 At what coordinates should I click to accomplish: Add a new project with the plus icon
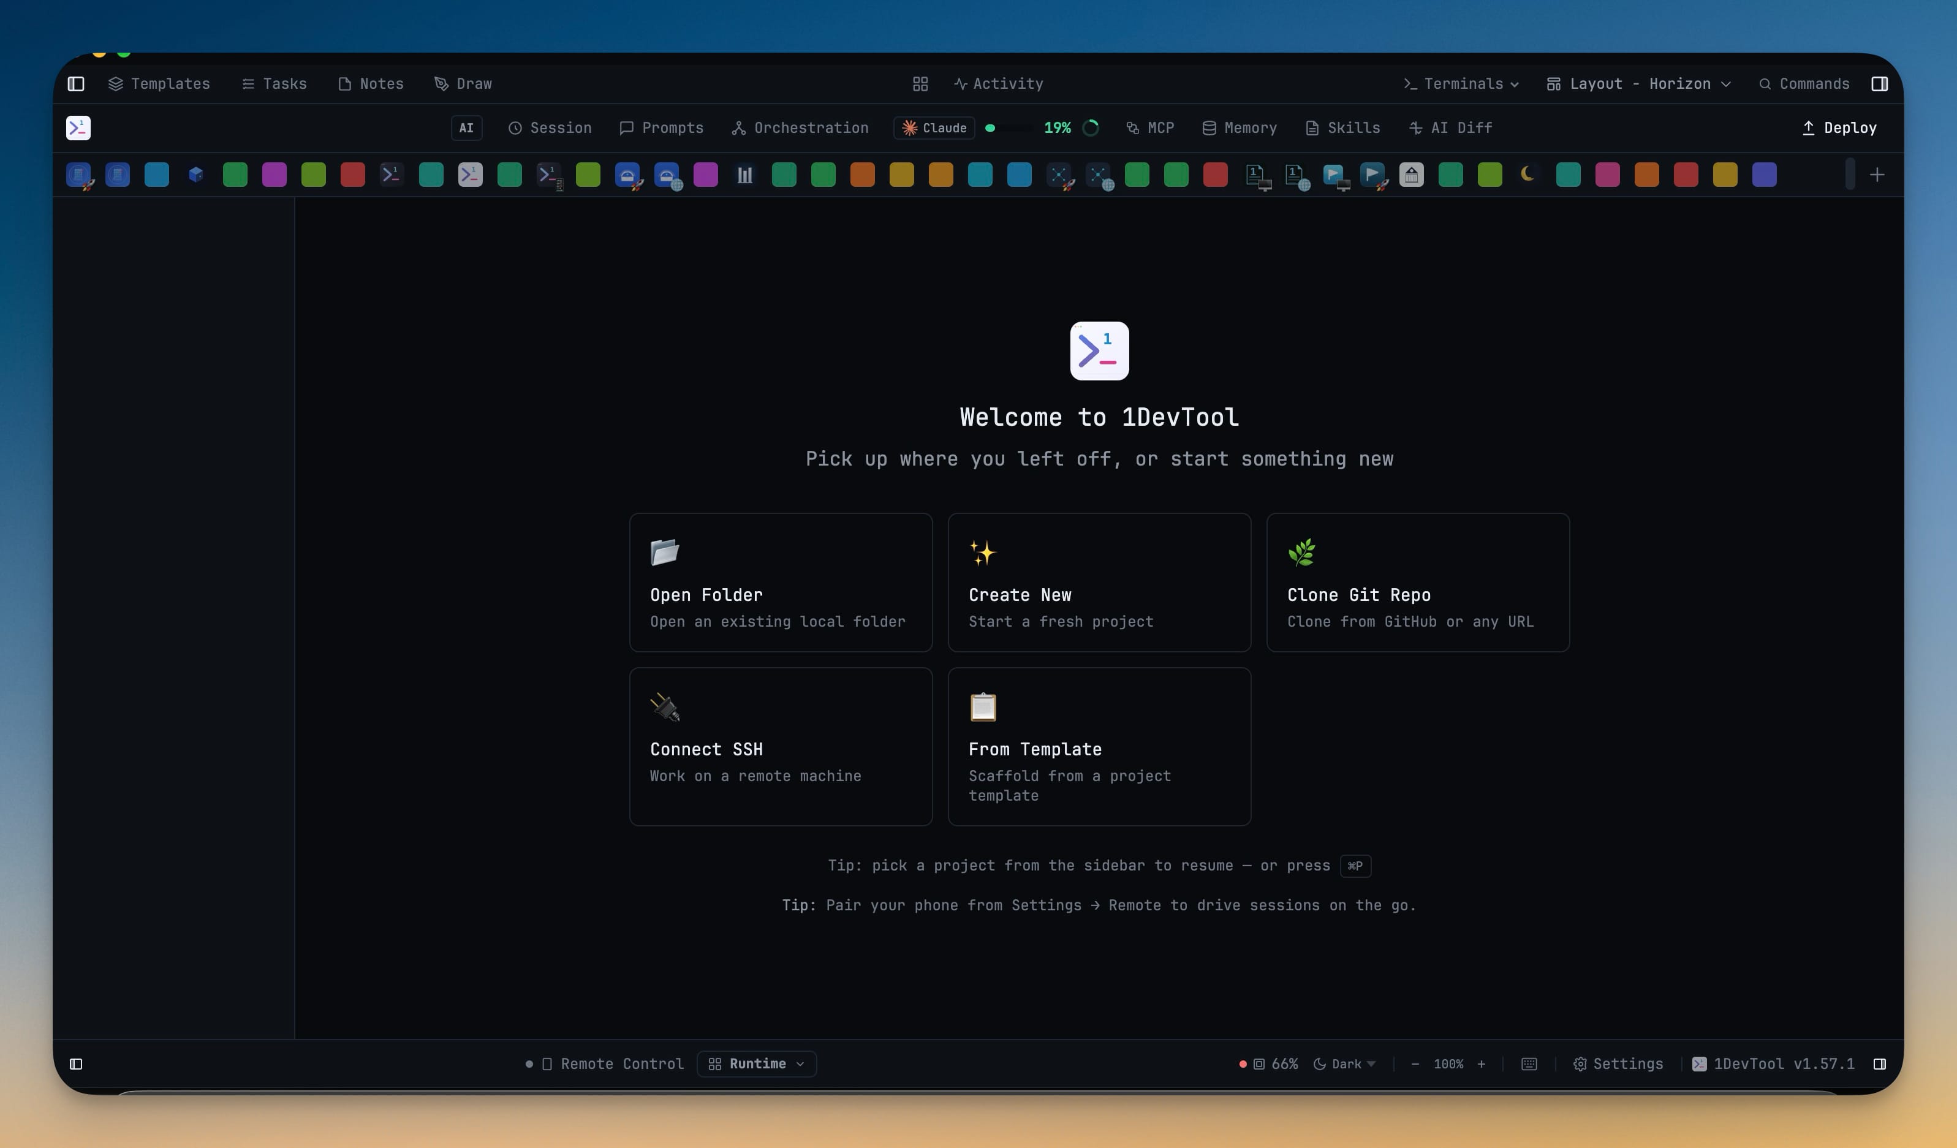click(1877, 175)
